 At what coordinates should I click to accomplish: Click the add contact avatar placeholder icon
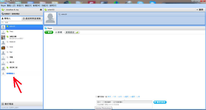click(x=3, y=73)
